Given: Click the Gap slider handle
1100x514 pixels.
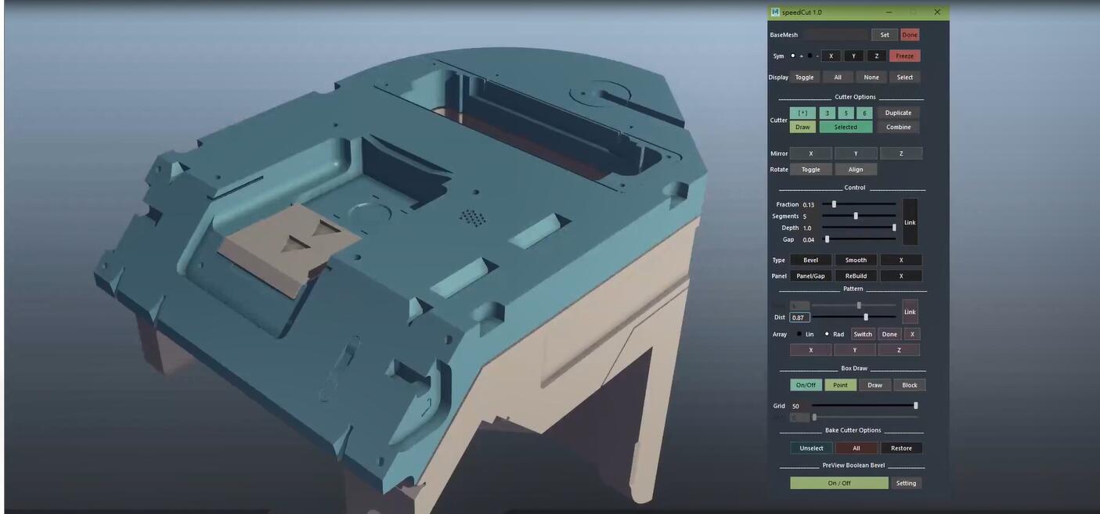Looking at the screenshot, I should pyautogui.click(x=827, y=239).
